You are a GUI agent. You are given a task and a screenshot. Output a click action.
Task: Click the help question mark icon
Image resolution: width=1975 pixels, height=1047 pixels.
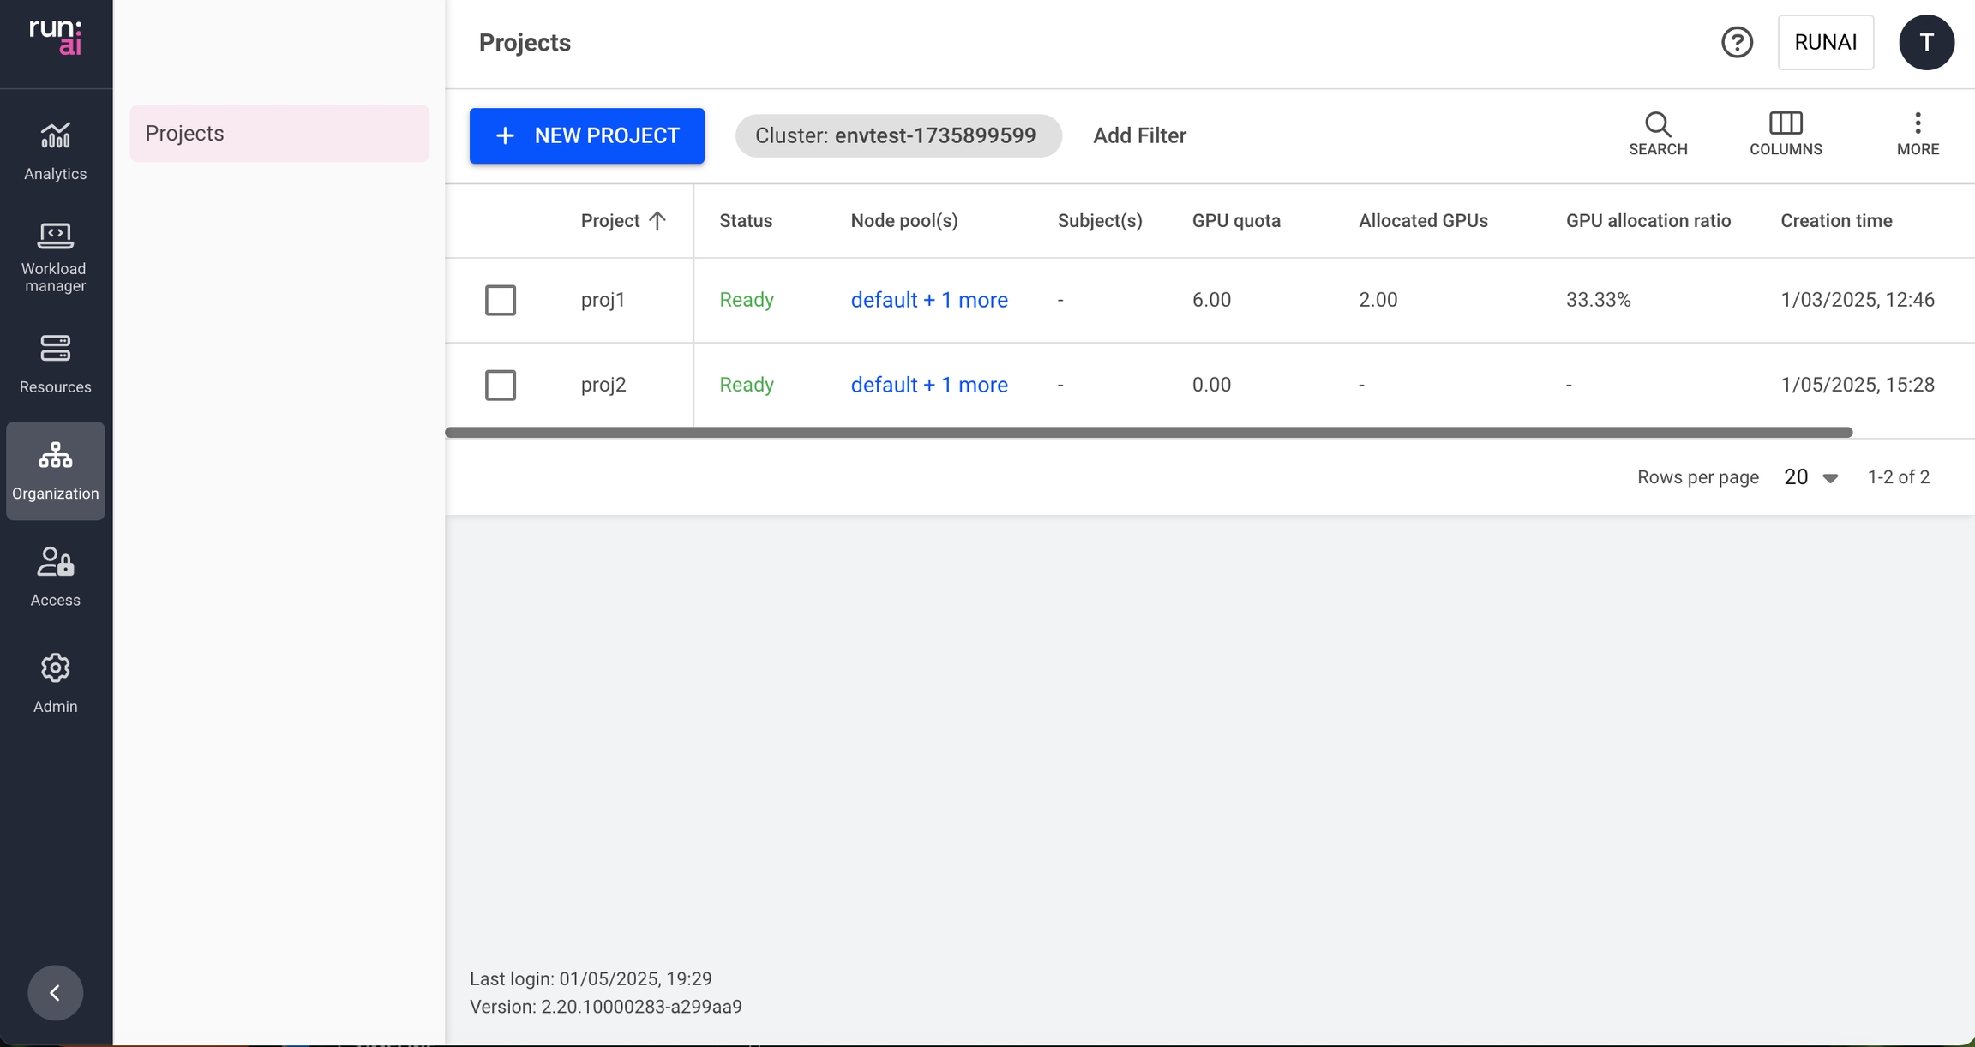1737,42
